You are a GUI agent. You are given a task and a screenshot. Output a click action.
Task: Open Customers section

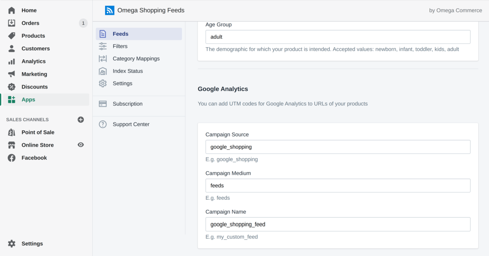[35, 49]
